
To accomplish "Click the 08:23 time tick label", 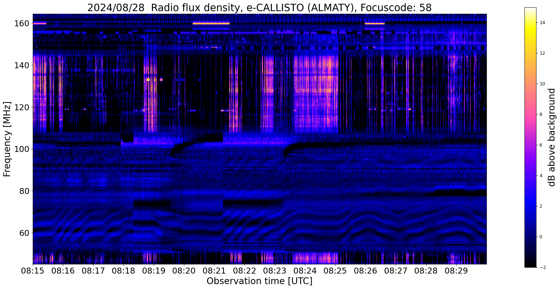I will (275, 271).
